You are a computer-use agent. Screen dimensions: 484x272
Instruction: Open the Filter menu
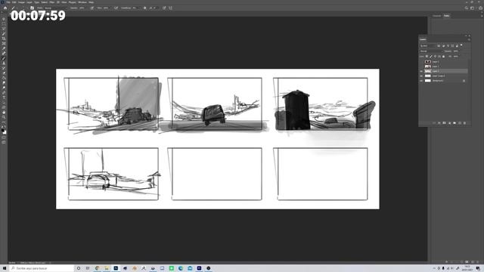[x=52, y=2]
